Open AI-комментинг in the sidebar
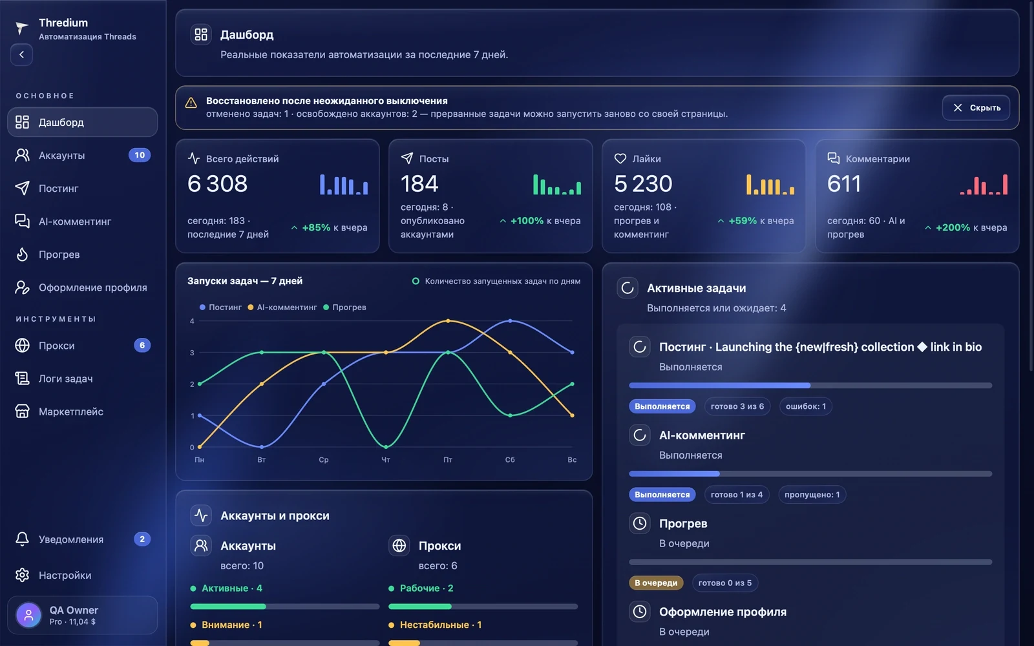Image resolution: width=1034 pixels, height=646 pixels. click(82, 221)
